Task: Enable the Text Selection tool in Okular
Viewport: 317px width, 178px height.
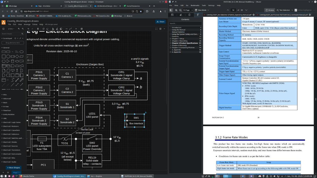Action: pos(283,10)
